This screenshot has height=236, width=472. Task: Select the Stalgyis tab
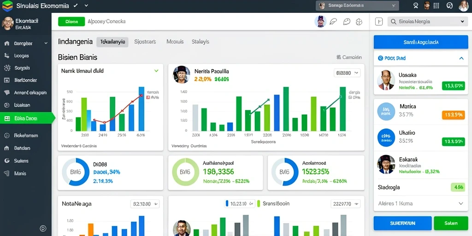click(201, 42)
